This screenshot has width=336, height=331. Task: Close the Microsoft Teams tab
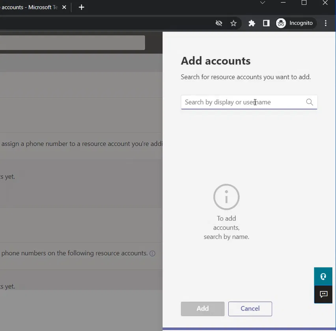click(64, 7)
